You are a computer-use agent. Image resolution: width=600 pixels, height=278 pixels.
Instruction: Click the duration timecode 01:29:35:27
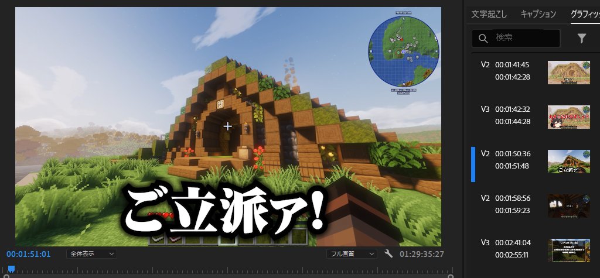coord(422,254)
